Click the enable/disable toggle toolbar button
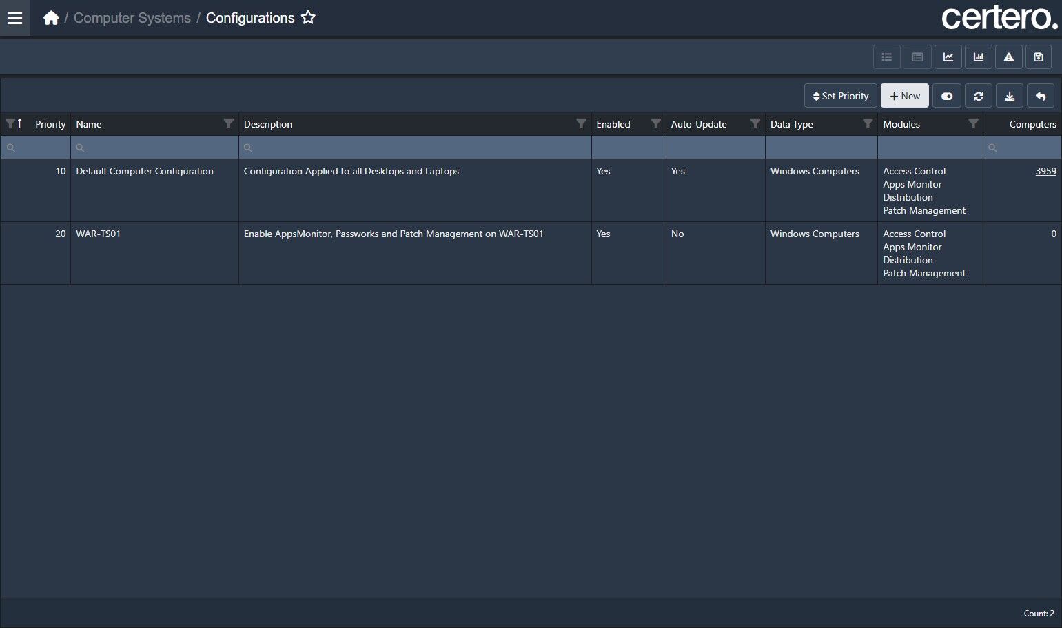 point(947,96)
